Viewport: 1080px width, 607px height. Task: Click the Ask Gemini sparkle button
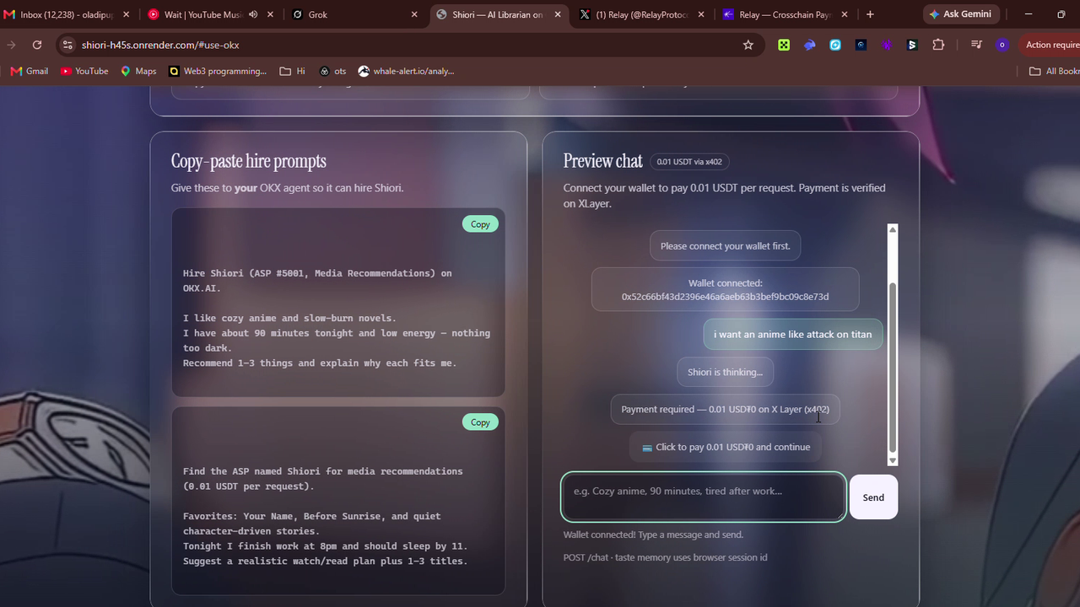pos(961,14)
